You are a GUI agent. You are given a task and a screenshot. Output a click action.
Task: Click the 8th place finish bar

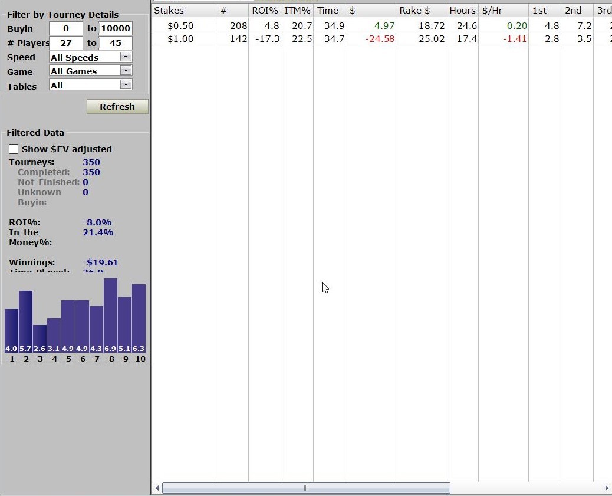click(110, 316)
